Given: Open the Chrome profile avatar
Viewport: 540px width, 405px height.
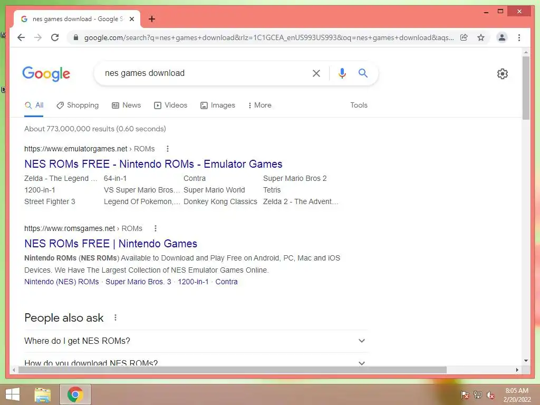Looking at the screenshot, I should [x=502, y=37].
